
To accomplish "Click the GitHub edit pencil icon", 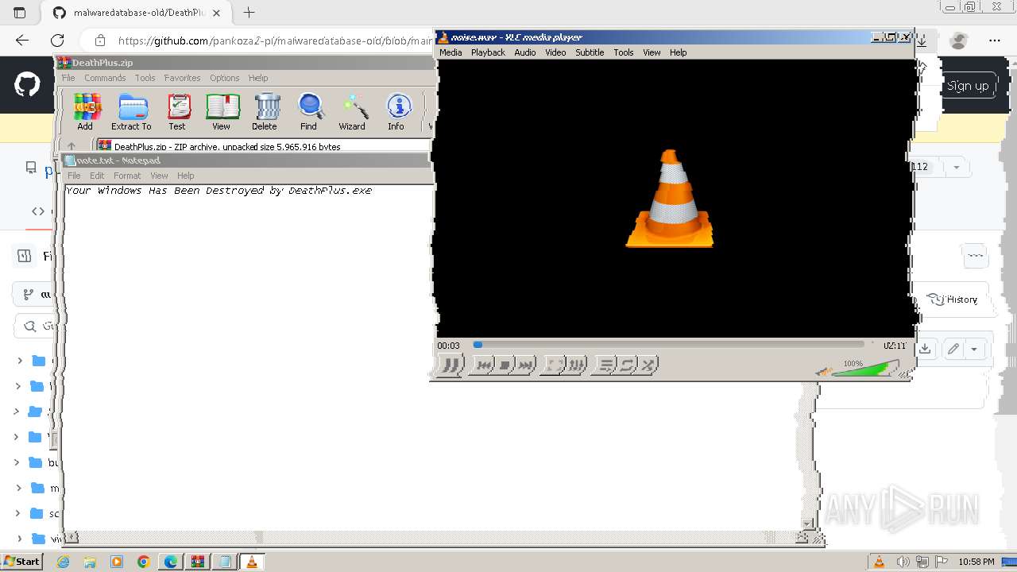I will coord(953,349).
